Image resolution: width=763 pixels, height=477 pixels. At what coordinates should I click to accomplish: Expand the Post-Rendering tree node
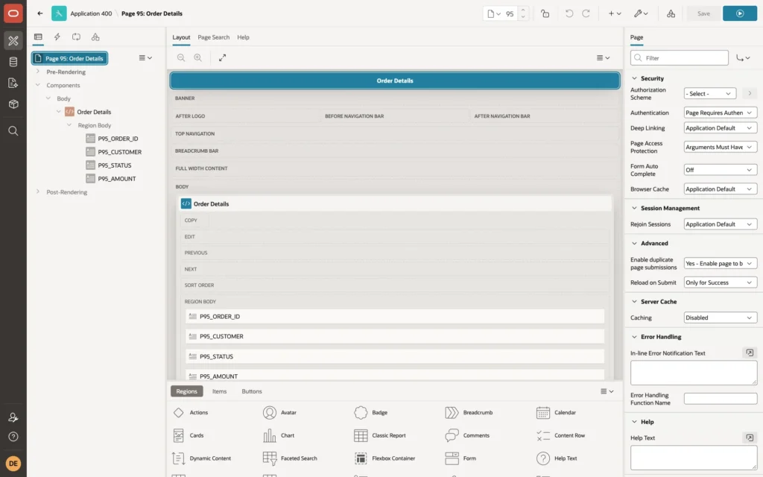pos(37,192)
